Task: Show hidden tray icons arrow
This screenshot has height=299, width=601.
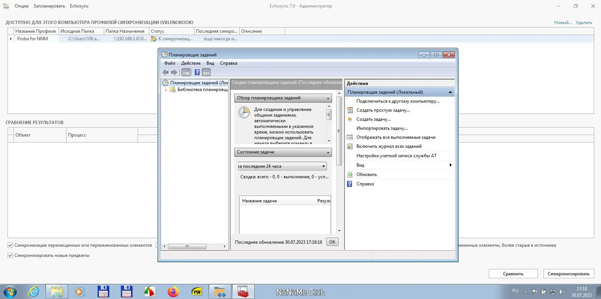Action: 525,292
